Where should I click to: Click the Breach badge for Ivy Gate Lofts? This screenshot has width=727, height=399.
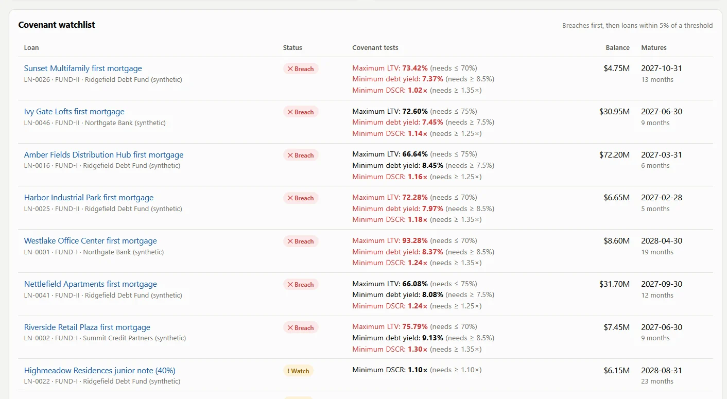(x=301, y=112)
